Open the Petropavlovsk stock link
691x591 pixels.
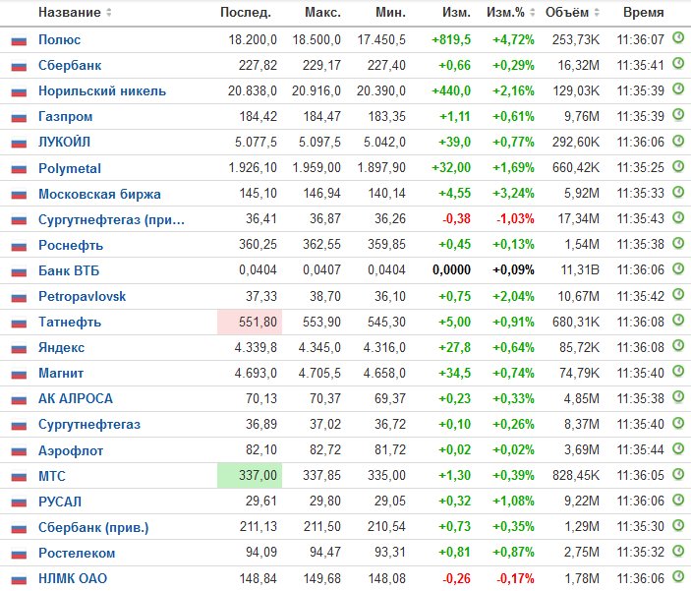[82, 296]
